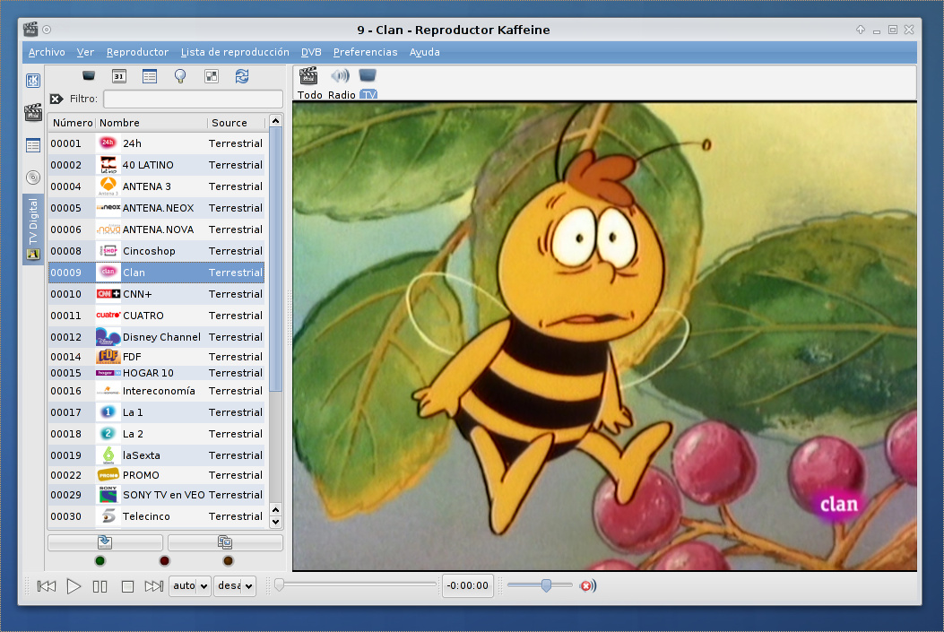Image resolution: width=944 pixels, height=632 pixels.
Task: Open the Reproductor menu
Action: (137, 52)
